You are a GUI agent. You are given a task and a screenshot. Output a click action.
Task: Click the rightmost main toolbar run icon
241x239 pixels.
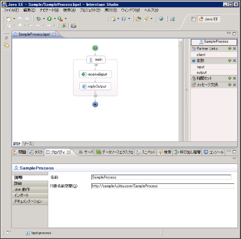(x=172, y=19)
